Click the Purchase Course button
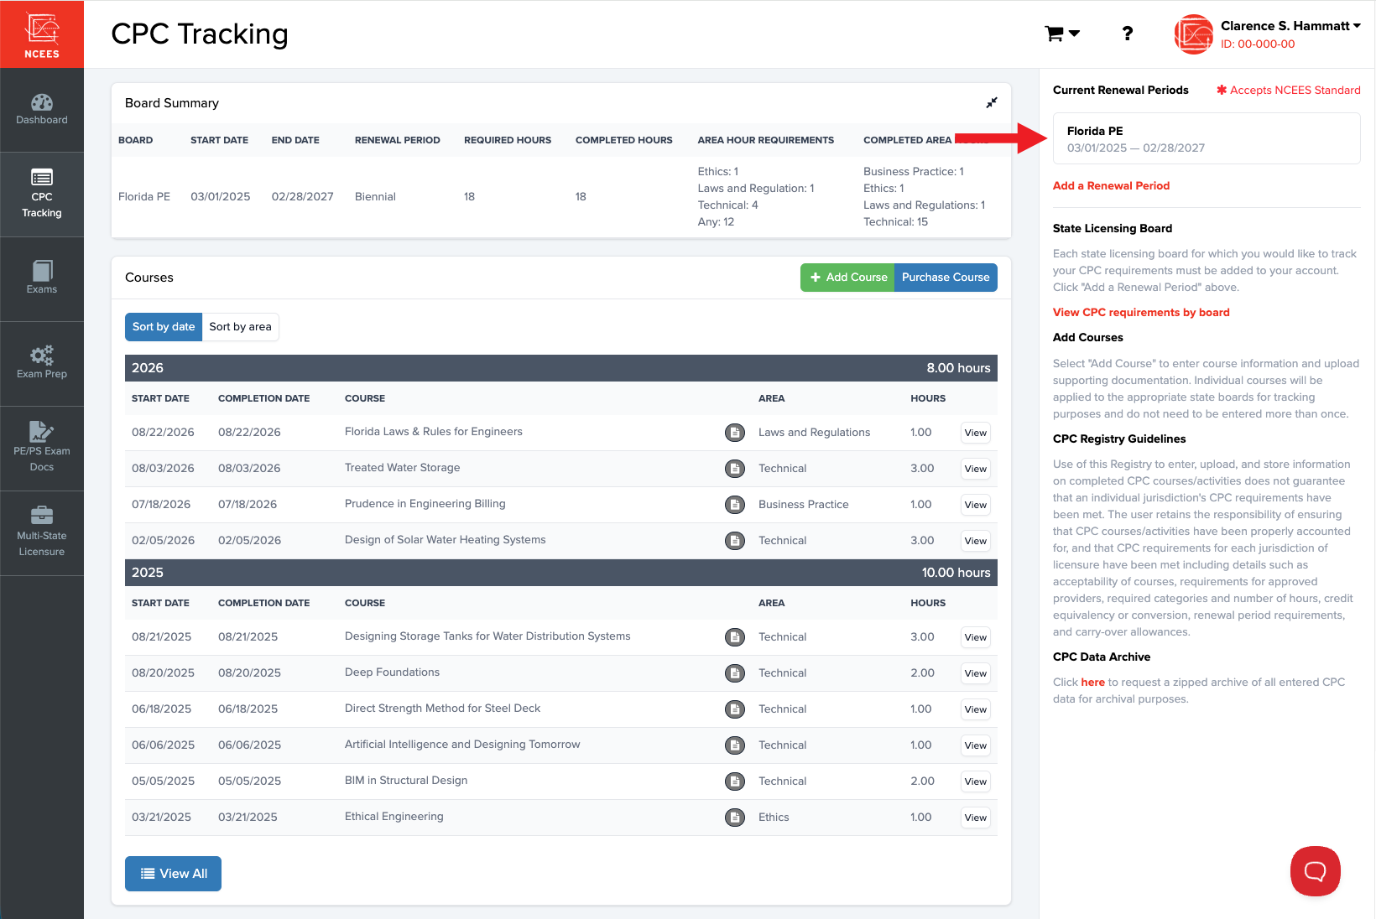 tap(946, 278)
